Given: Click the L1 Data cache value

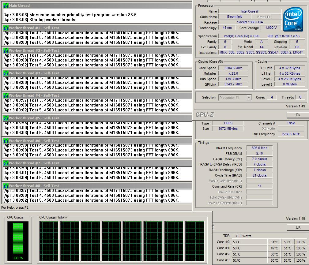Looking at the screenshot, I should click(x=290, y=68).
